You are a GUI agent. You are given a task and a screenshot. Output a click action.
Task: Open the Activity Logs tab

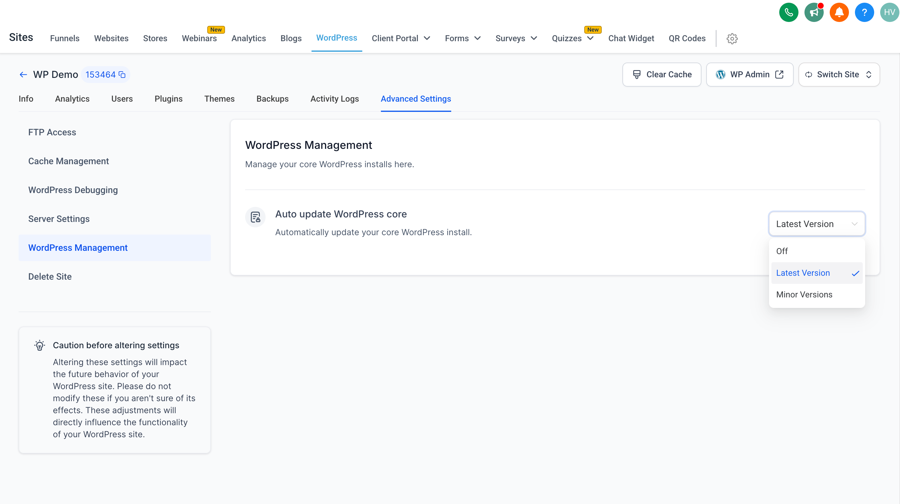[334, 99]
